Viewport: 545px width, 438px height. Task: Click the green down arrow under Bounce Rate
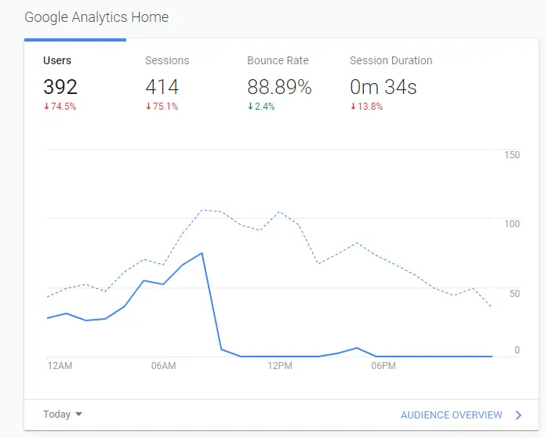tap(250, 107)
